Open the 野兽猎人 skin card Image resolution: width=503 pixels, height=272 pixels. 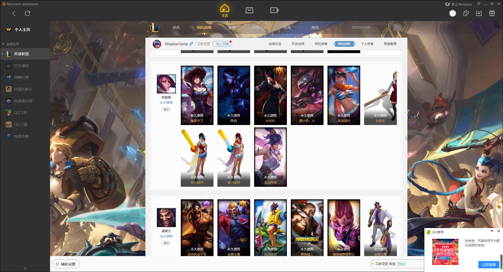click(307, 228)
